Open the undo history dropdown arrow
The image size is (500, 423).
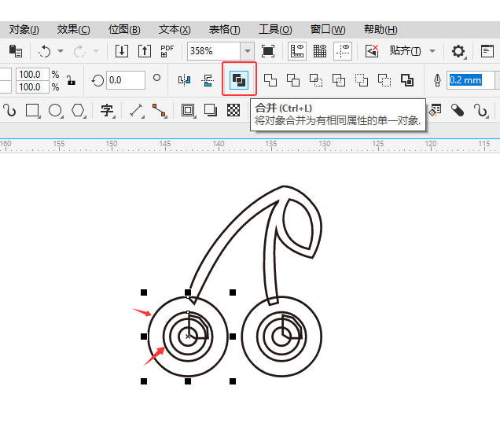61,51
